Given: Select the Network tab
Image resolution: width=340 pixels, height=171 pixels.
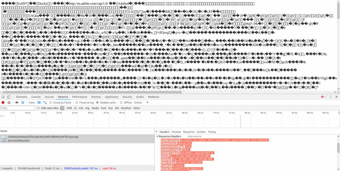Looking at the screenshot, I should (63, 97).
